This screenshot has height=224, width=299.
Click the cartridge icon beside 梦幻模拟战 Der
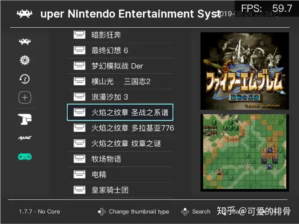point(80,66)
